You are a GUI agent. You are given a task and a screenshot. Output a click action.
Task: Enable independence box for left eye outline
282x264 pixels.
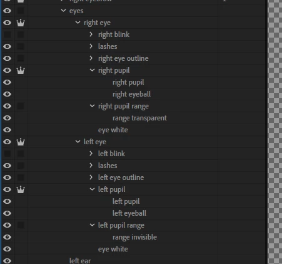pos(21,177)
